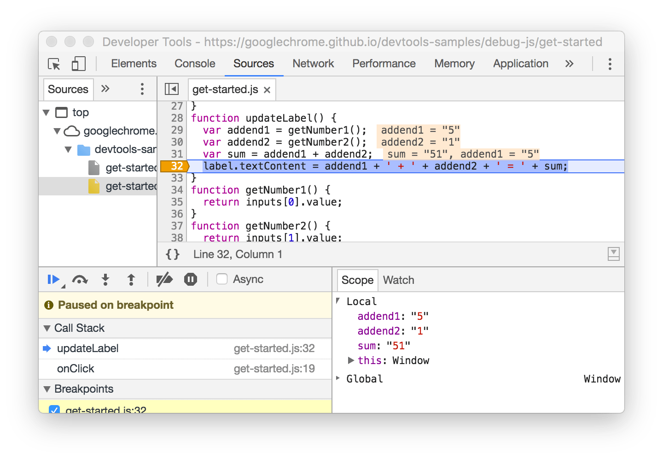The height and width of the screenshot is (459, 663).
Task: Toggle pause on exceptions
Action: (191, 279)
